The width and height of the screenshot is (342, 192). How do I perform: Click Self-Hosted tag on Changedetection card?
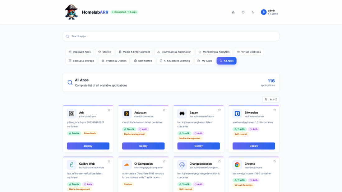pyautogui.click(x=186, y=190)
